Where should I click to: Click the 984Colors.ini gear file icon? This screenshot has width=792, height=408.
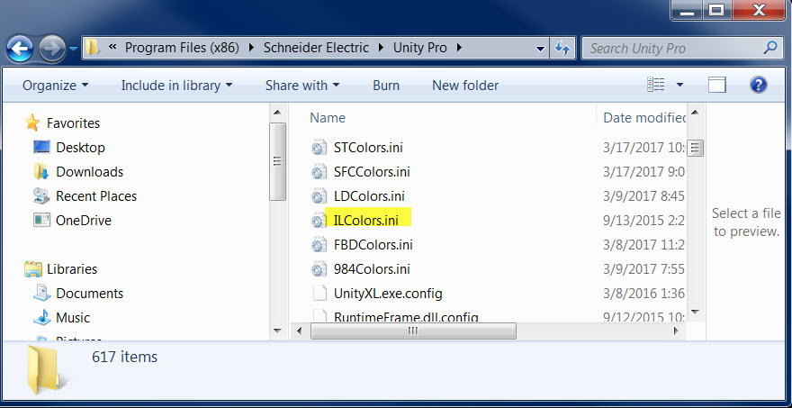[319, 269]
